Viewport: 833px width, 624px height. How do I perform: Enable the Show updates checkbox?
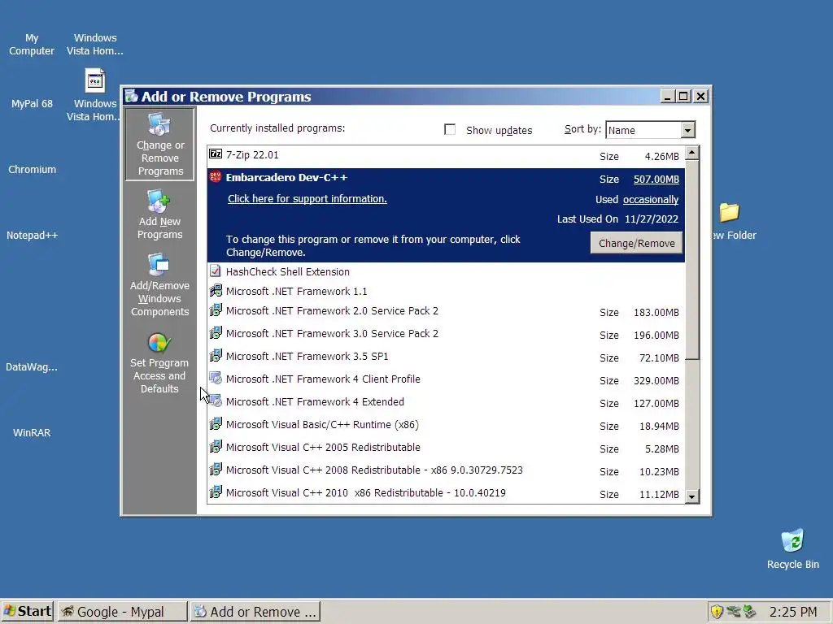pyautogui.click(x=449, y=129)
